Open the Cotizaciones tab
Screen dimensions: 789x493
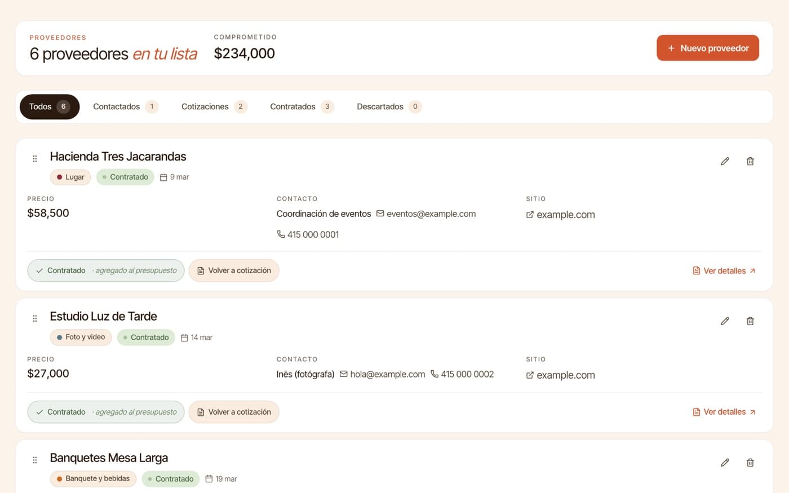coord(214,106)
